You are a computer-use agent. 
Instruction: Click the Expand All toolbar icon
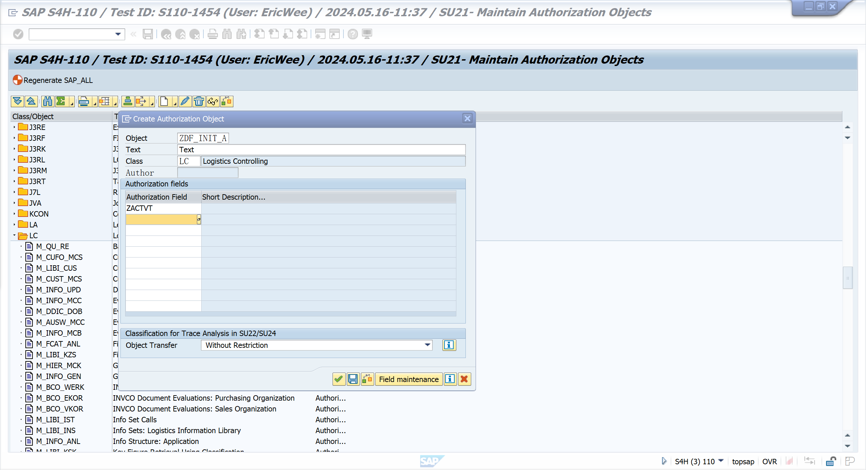(x=17, y=101)
